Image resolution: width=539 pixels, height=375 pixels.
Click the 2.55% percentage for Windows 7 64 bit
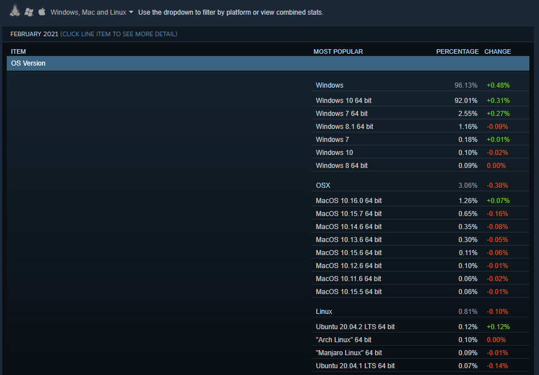point(468,114)
